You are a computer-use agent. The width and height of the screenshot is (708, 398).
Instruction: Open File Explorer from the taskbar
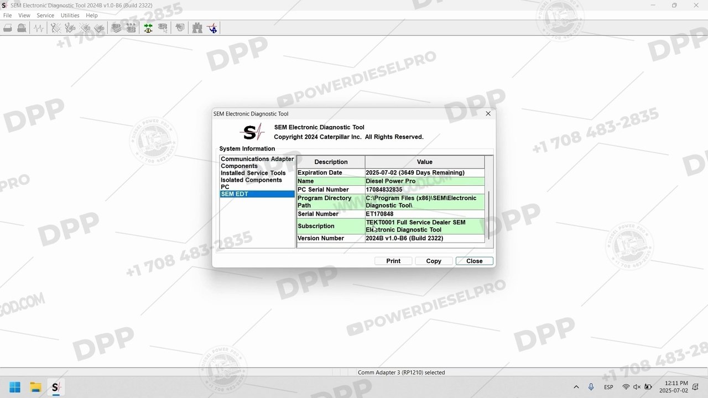[35, 387]
